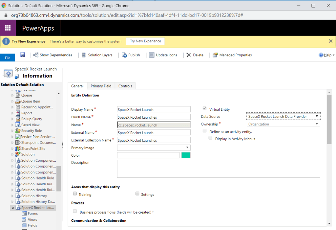
Task: Open the Data Source dropdown
Action: click(x=283, y=116)
